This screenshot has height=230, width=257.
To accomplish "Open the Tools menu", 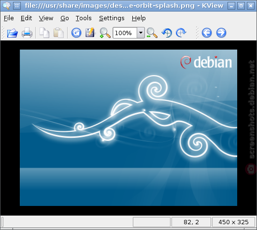I will click(x=84, y=18).
